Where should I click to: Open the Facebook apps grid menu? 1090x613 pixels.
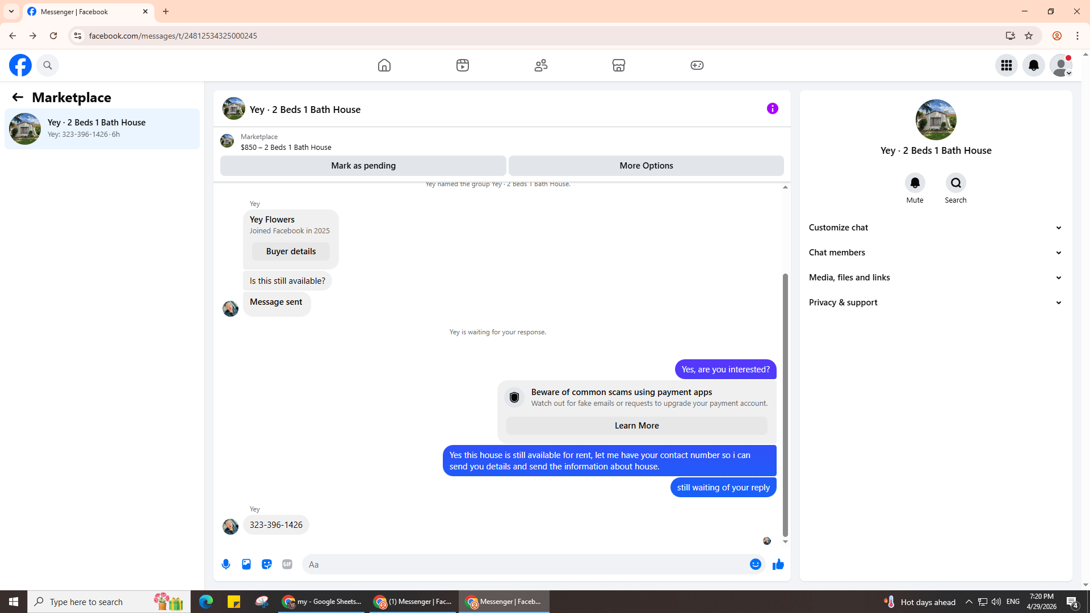1006,65
